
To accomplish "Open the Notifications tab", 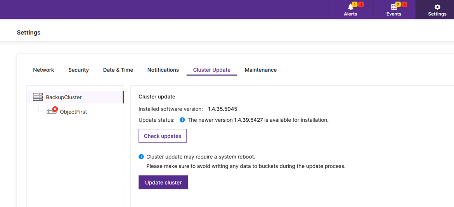I will [163, 70].
